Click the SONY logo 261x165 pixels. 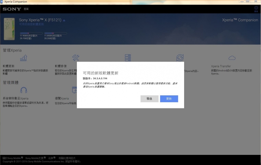12,9
